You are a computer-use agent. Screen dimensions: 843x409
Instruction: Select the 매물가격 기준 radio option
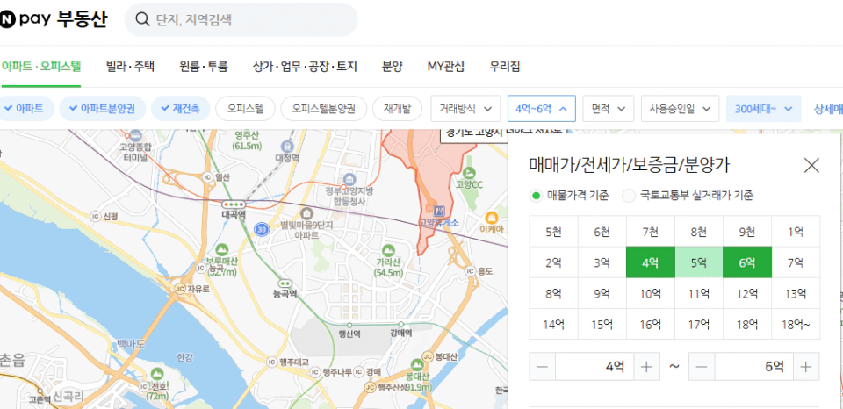tap(537, 196)
